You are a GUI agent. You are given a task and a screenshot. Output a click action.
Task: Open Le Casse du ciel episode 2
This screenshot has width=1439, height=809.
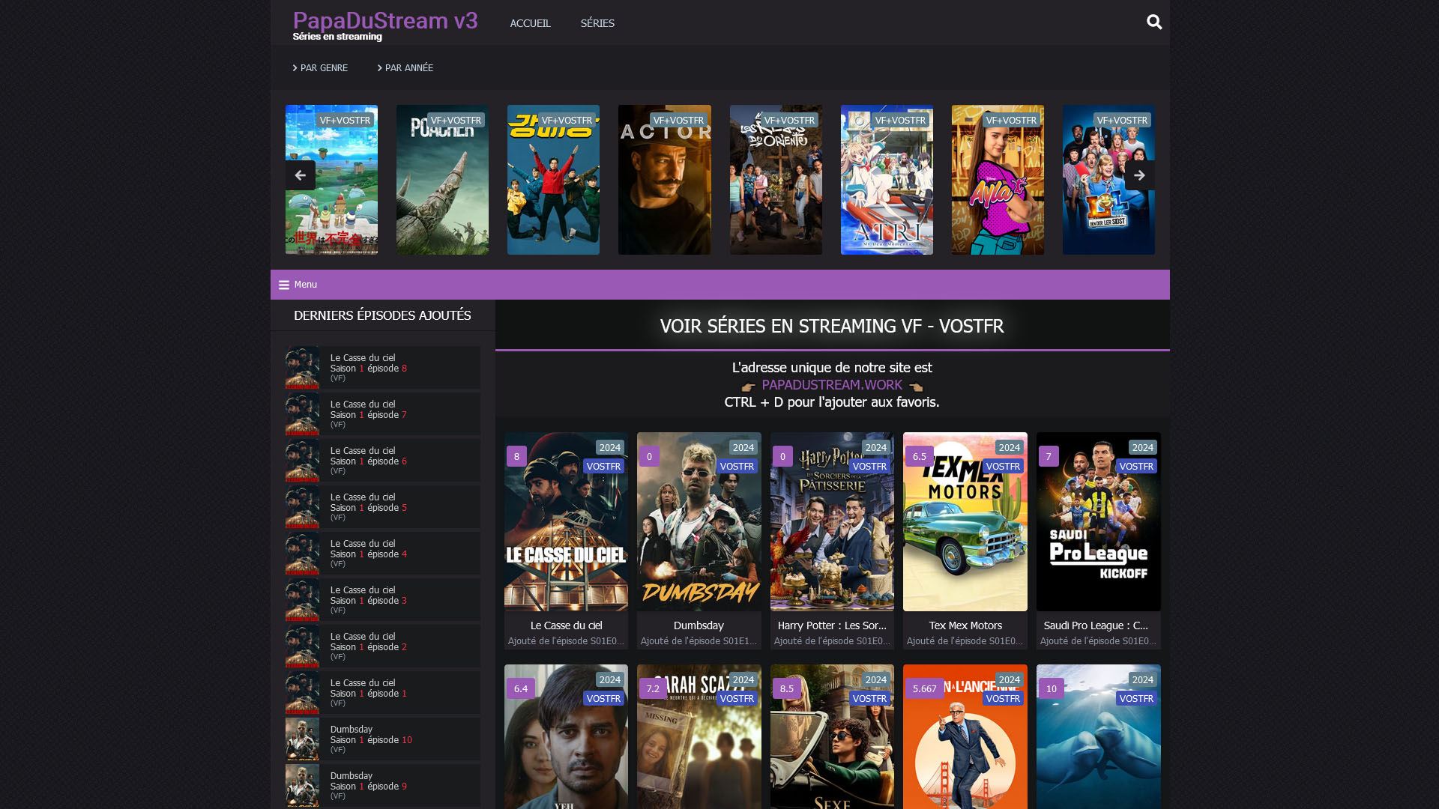click(383, 646)
